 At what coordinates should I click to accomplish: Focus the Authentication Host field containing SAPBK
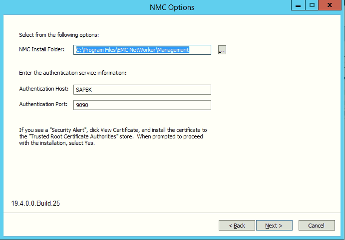pyautogui.click(x=142, y=90)
